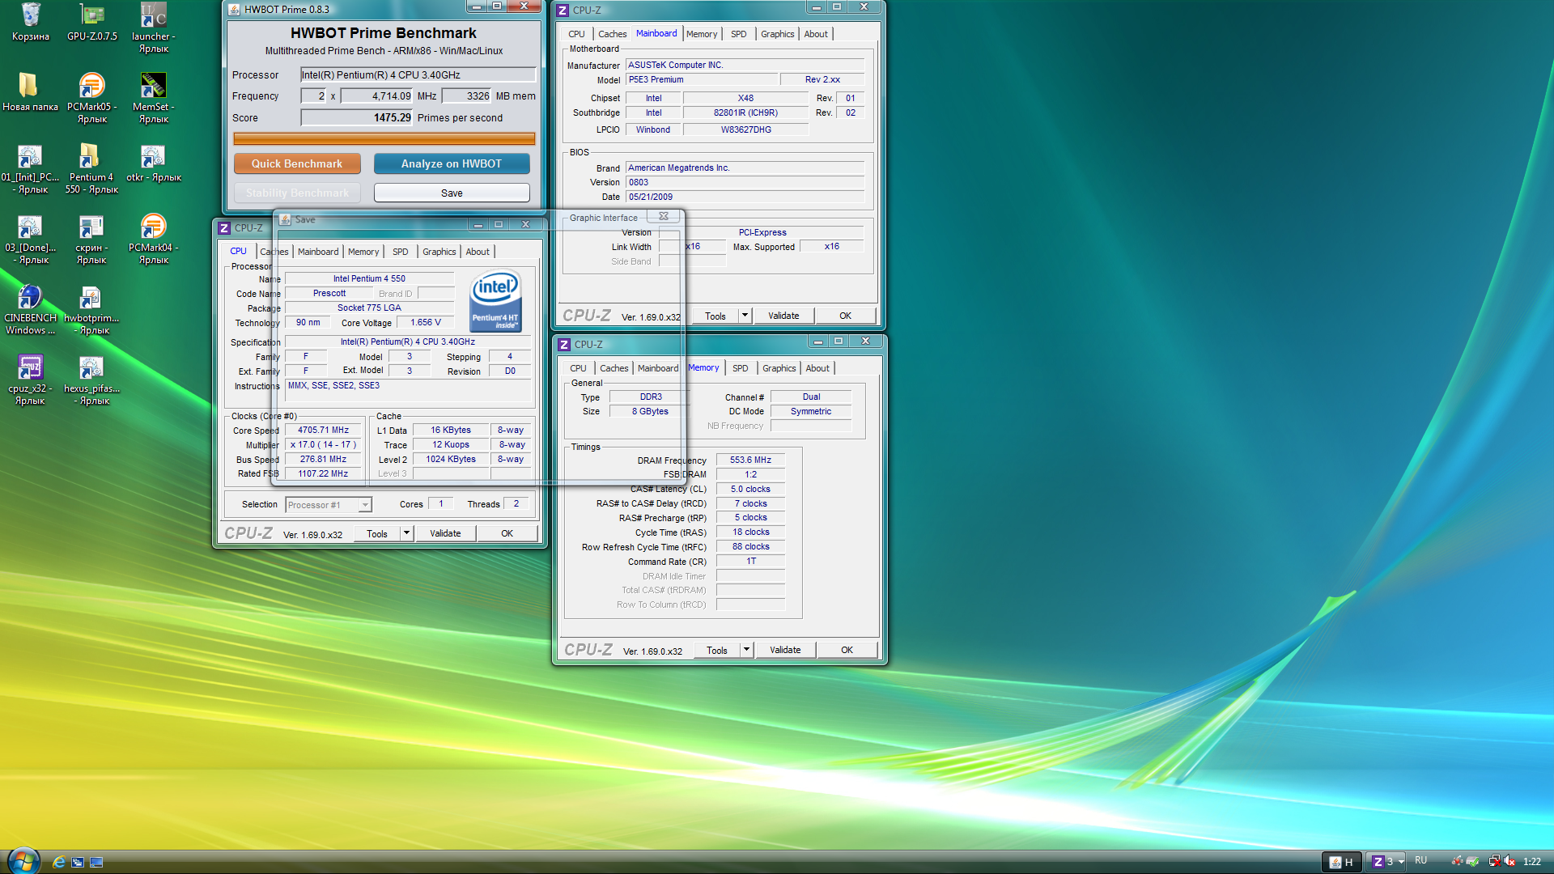Click Validate in the Mainboard CPU-Z window
The height and width of the screenshot is (874, 1554).
(x=783, y=316)
